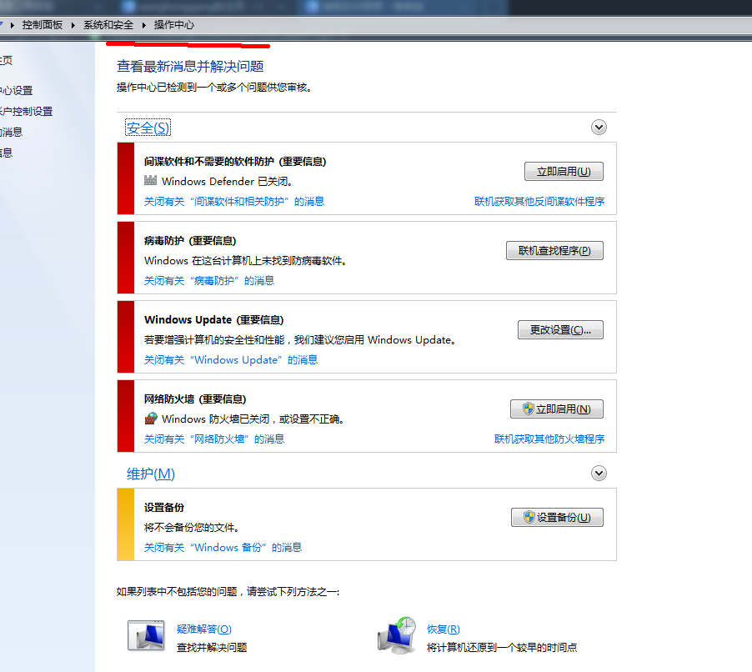Open 疑难解答(O) link
Viewport: 752px width, 672px height.
(203, 629)
